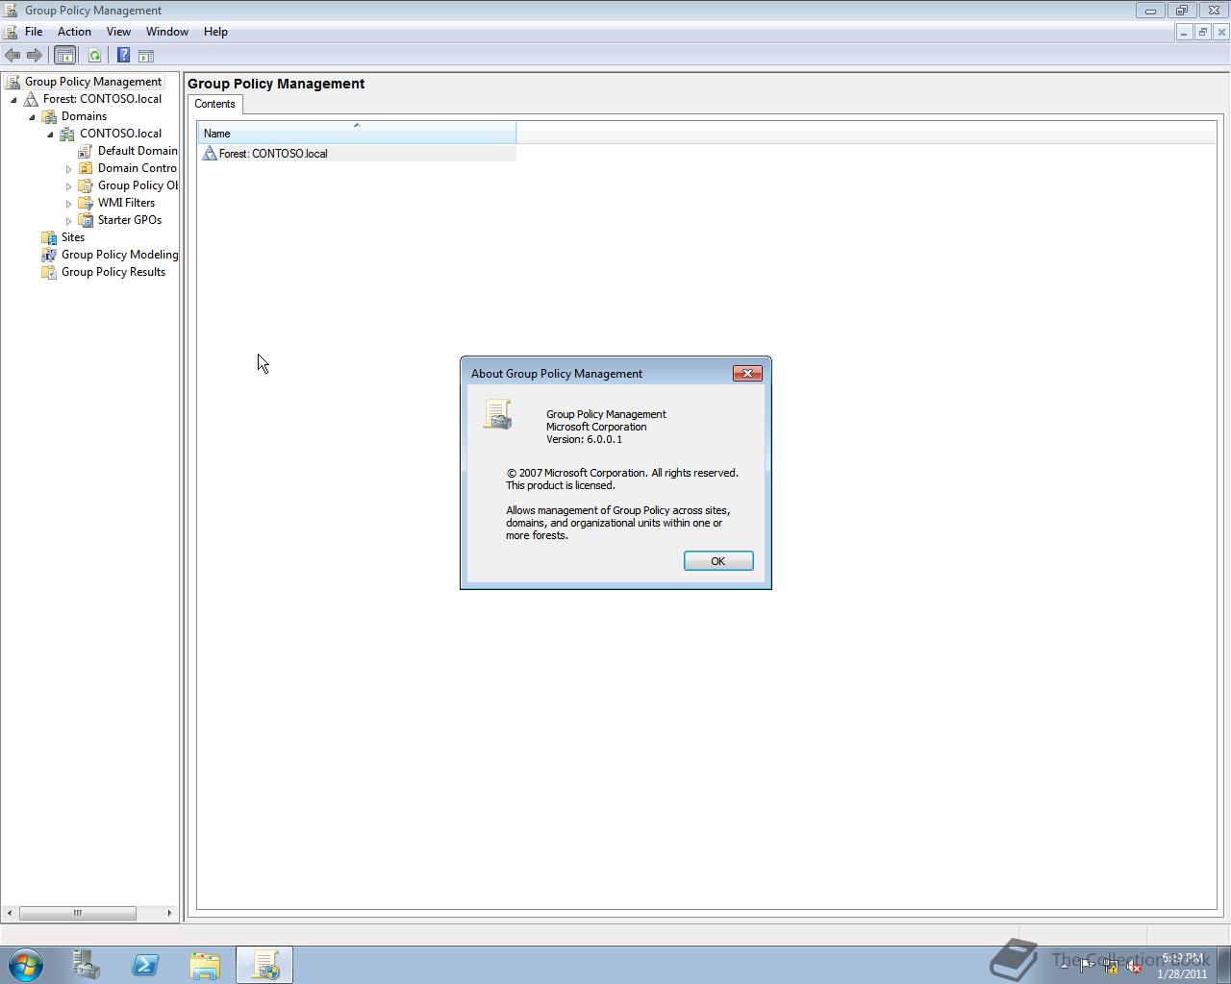Image resolution: width=1231 pixels, height=984 pixels.
Task: Click the Sites icon in tree
Action: point(49,237)
